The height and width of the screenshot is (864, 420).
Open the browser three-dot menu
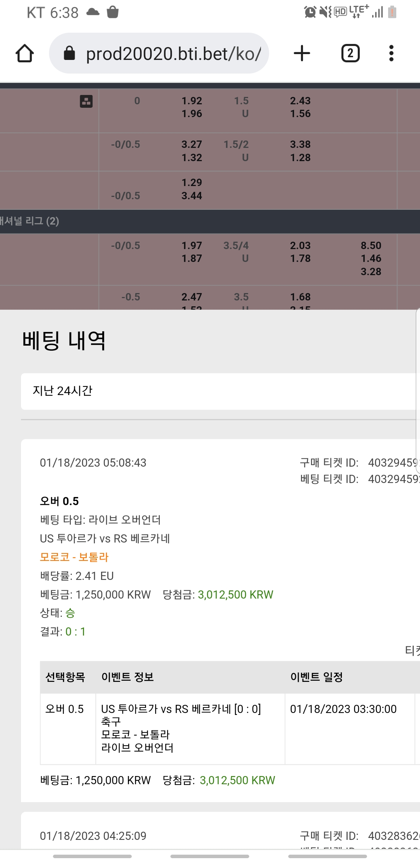click(x=391, y=53)
